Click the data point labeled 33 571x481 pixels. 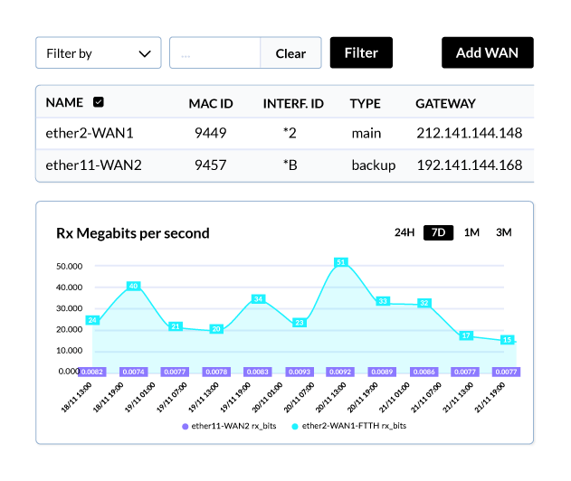[x=383, y=301]
